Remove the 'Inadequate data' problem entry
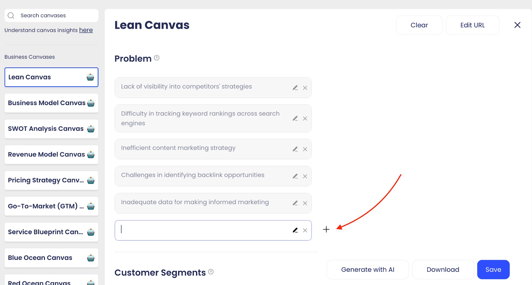This screenshot has height=285, width=532. click(305, 203)
